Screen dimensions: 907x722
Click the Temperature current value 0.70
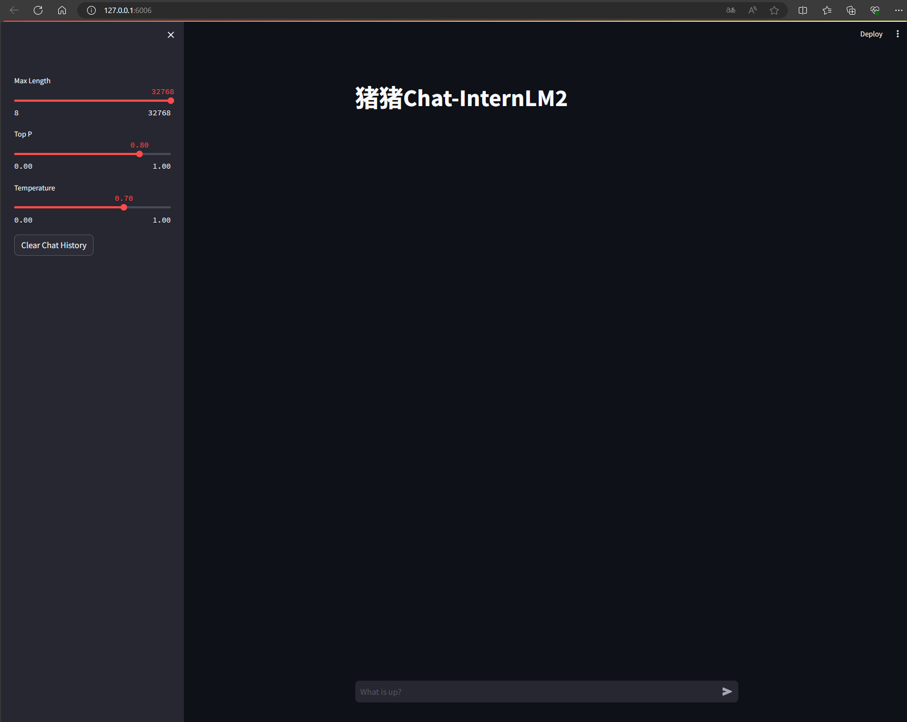coord(124,199)
